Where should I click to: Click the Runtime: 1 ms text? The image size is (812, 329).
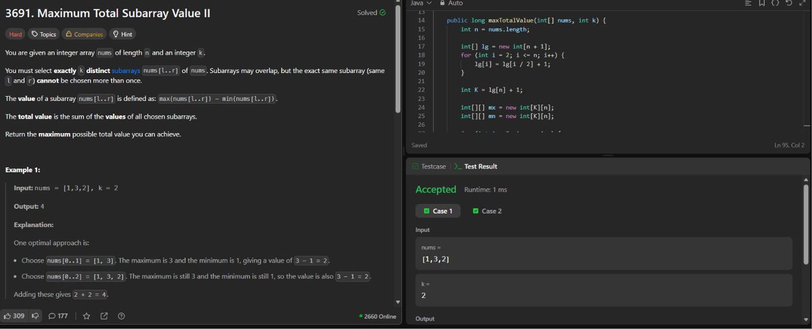click(486, 190)
